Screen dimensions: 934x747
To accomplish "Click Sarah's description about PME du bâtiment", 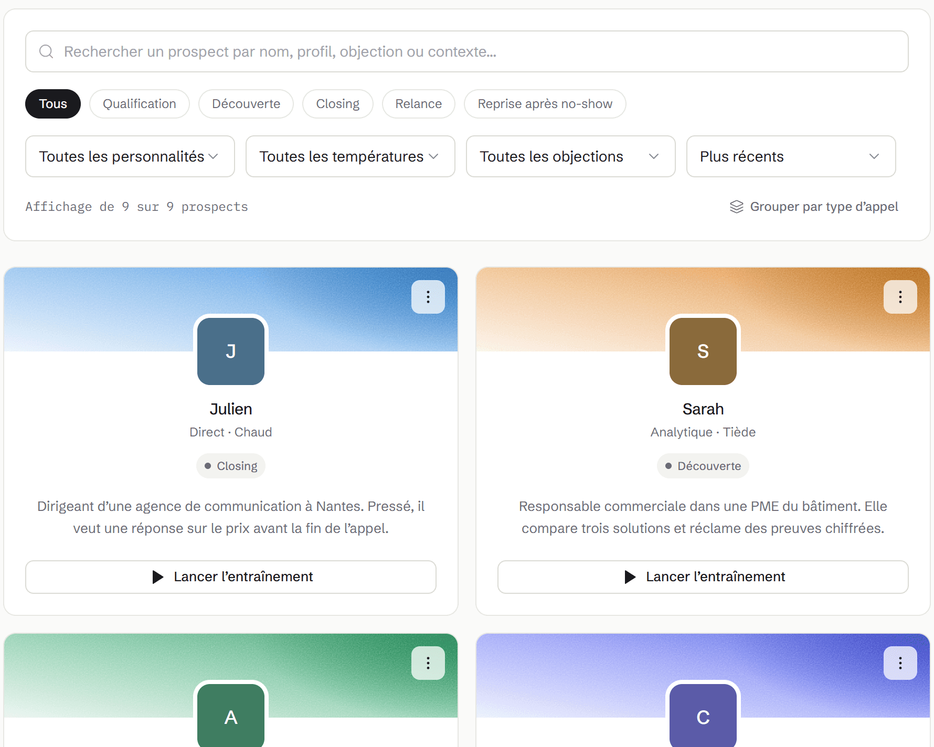I will point(703,517).
